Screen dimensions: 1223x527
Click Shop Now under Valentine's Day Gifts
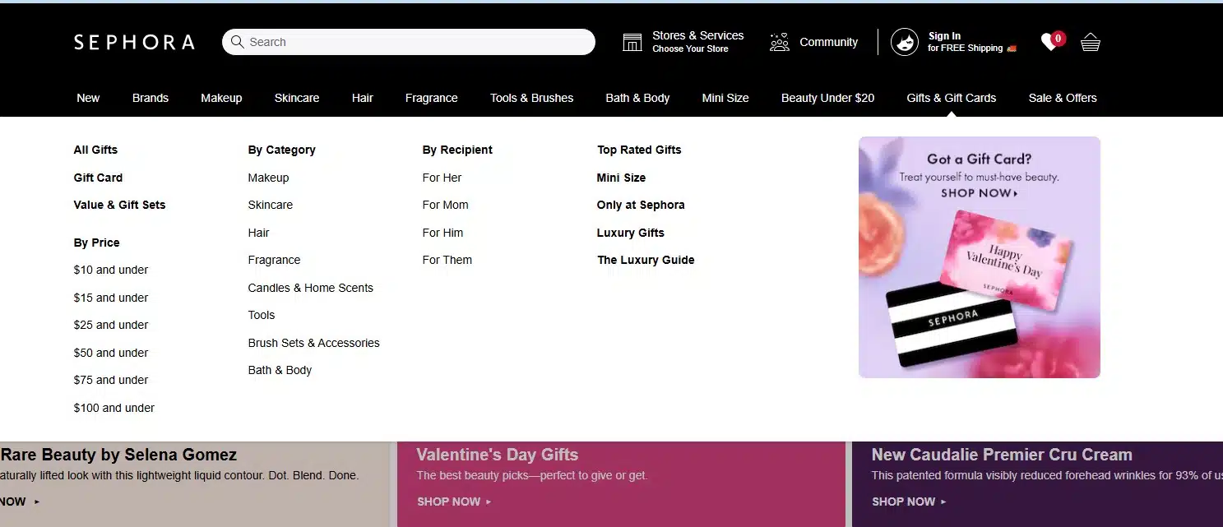pyautogui.click(x=454, y=502)
